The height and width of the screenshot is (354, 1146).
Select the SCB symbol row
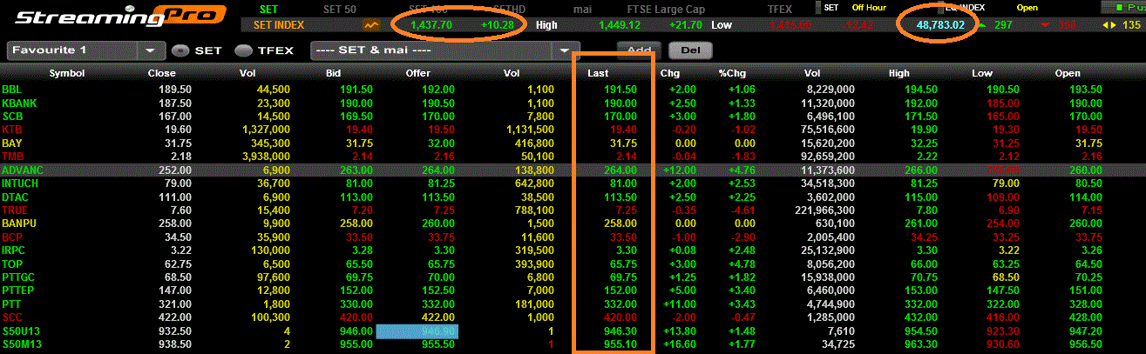pos(573,116)
